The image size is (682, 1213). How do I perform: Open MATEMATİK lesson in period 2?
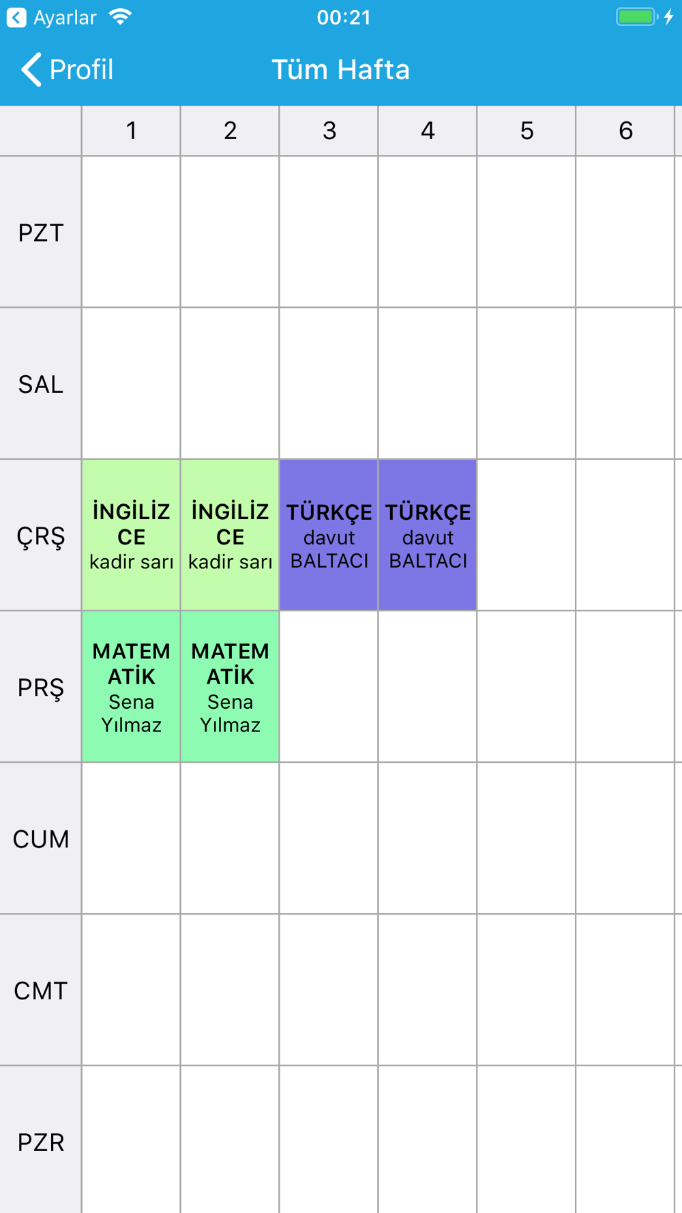(230, 686)
